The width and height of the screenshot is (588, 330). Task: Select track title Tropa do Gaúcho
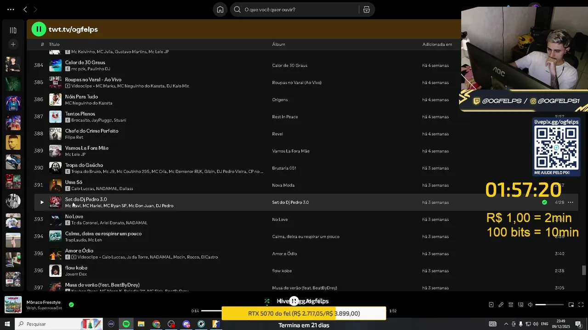84,165
